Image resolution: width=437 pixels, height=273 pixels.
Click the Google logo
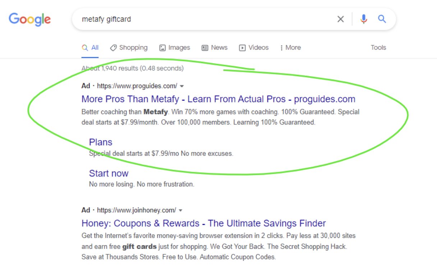tap(30, 19)
